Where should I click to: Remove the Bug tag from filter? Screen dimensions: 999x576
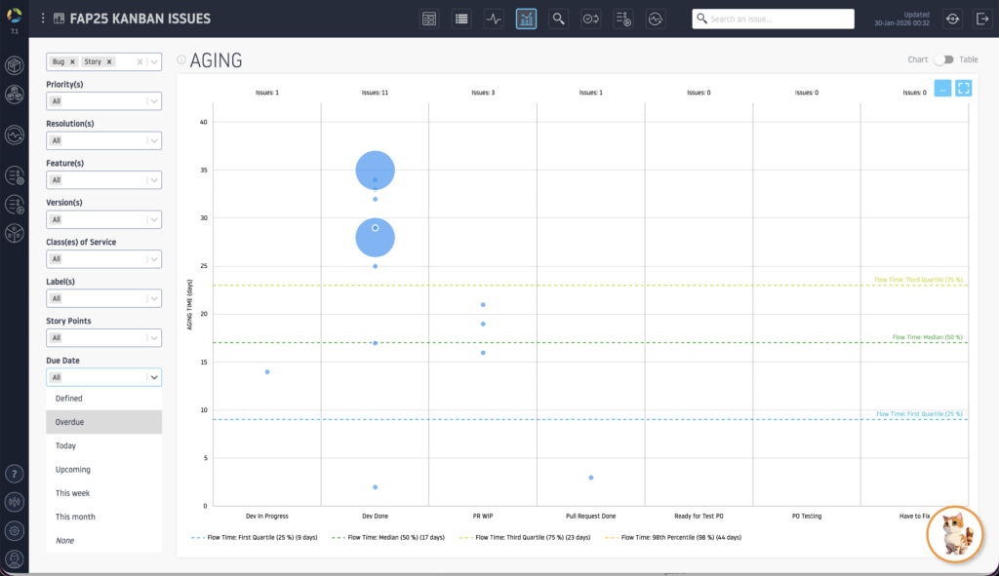(72, 61)
